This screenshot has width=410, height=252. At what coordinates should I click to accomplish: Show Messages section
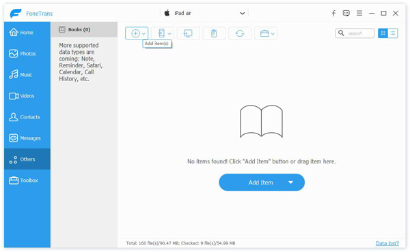pyautogui.click(x=27, y=138)
